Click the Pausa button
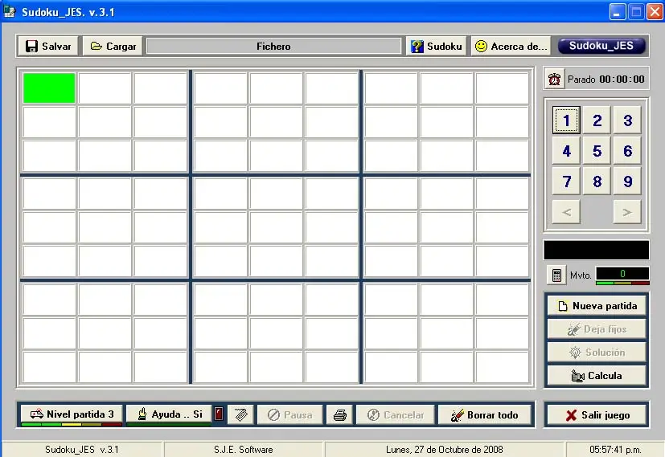 click(x=290, y=414)
